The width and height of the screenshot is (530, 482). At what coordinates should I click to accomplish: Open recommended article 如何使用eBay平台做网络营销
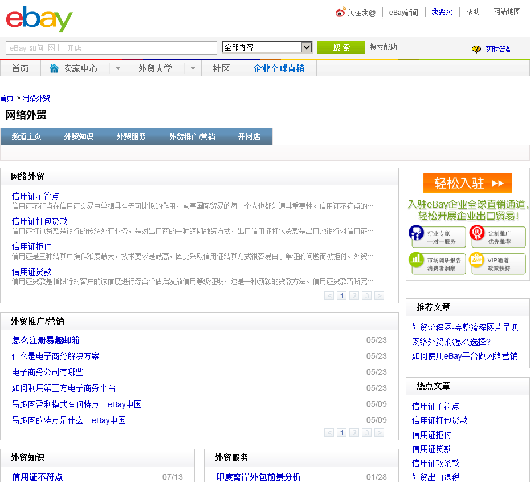click(464, 356)
